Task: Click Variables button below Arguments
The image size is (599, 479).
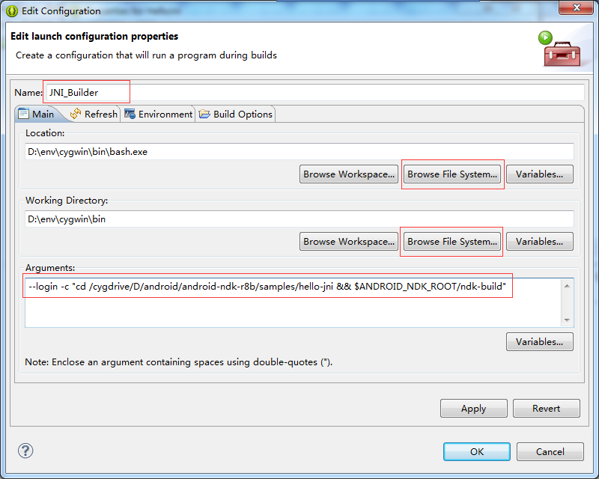Action: click(539, 341)
